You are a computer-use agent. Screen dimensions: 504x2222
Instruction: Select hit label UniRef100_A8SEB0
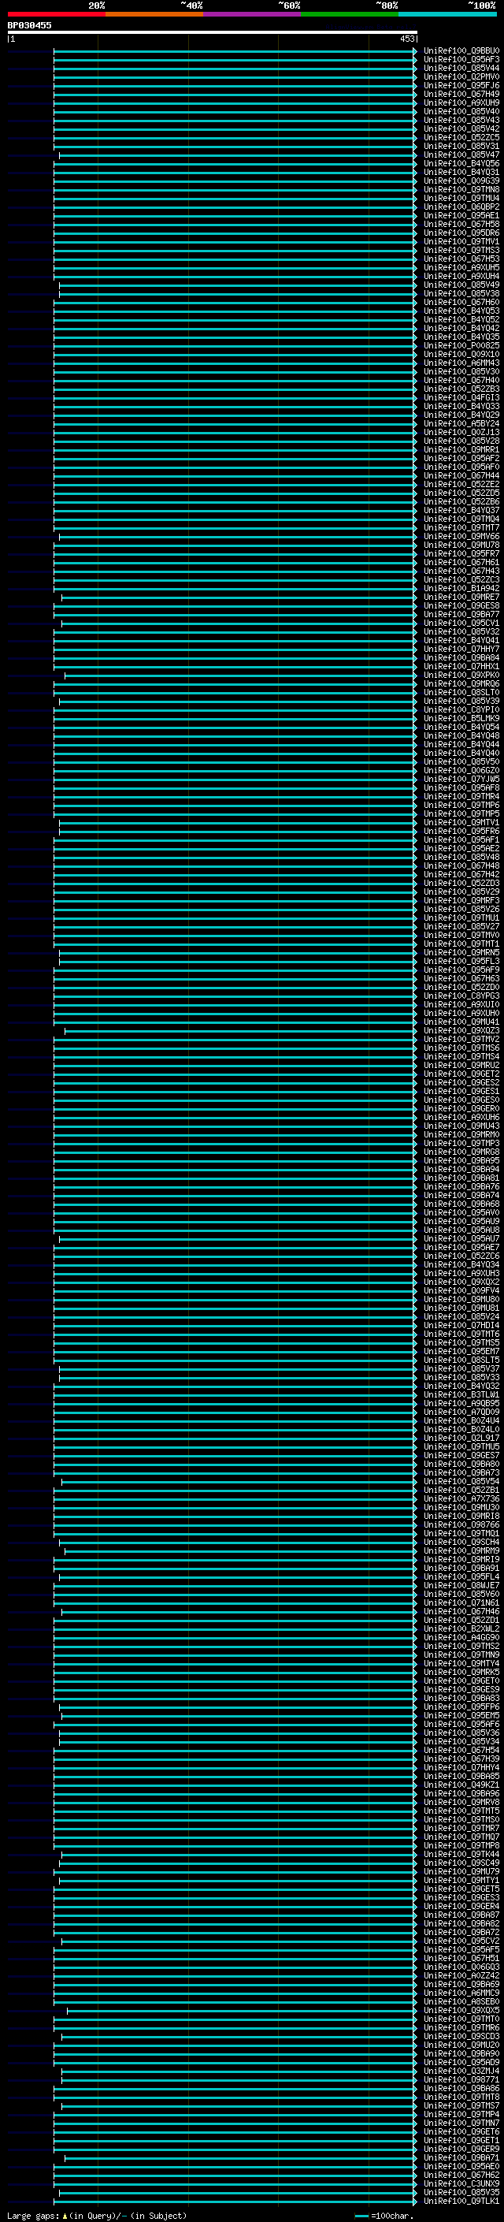pos(461,2001)
